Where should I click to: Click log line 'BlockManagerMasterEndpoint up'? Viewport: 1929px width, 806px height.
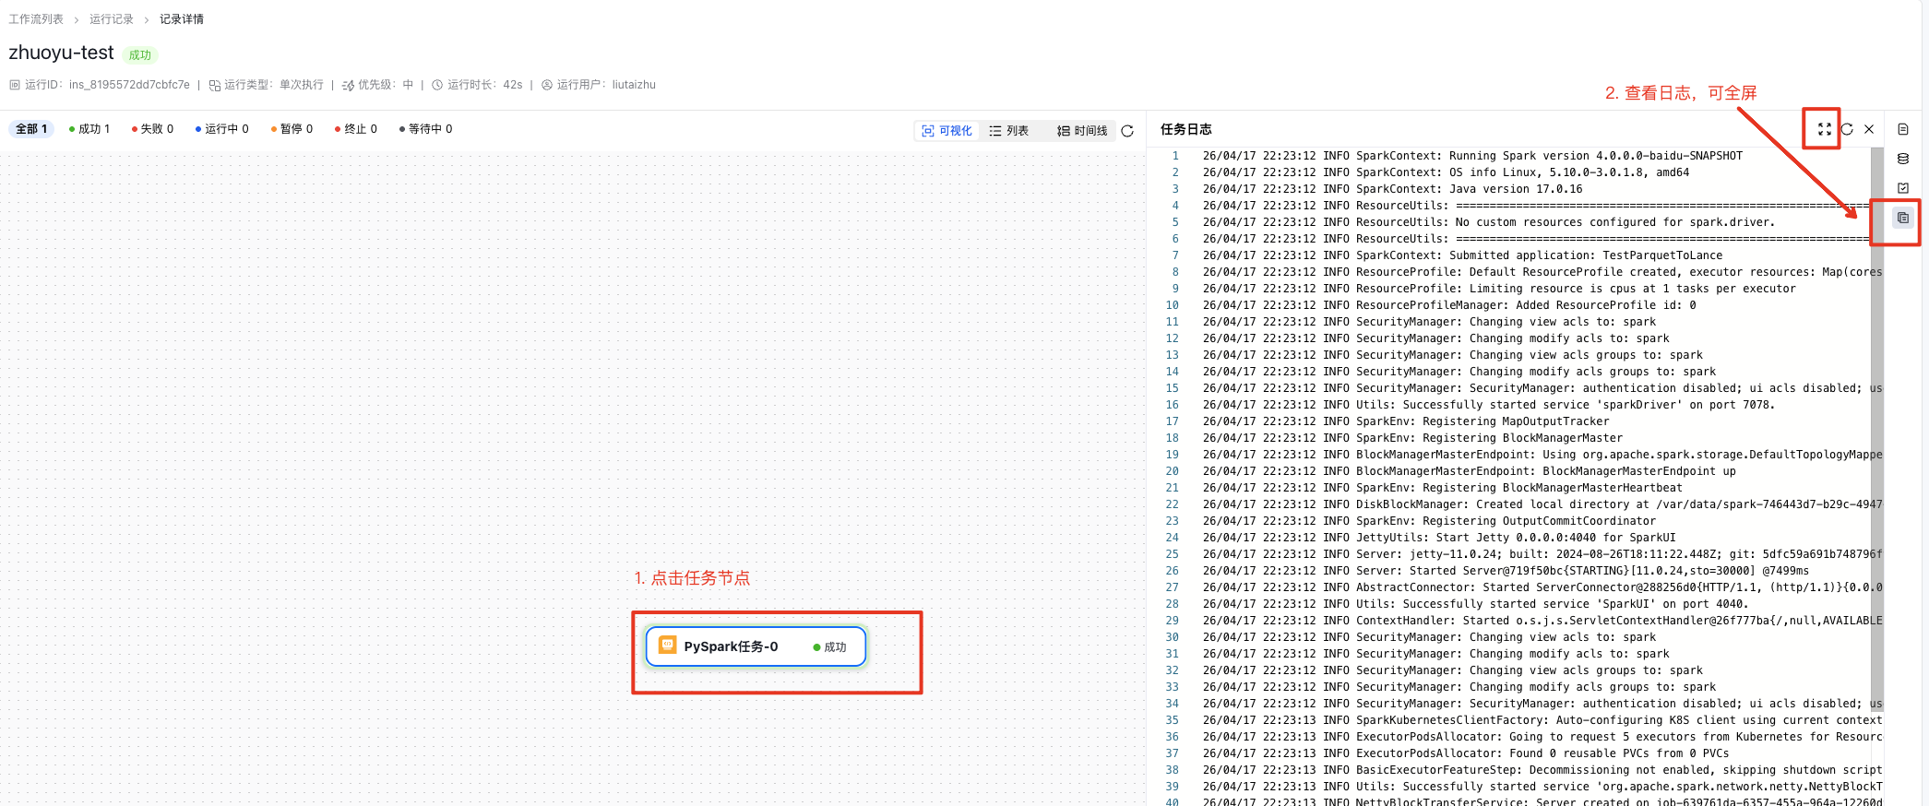point(1469,471)
